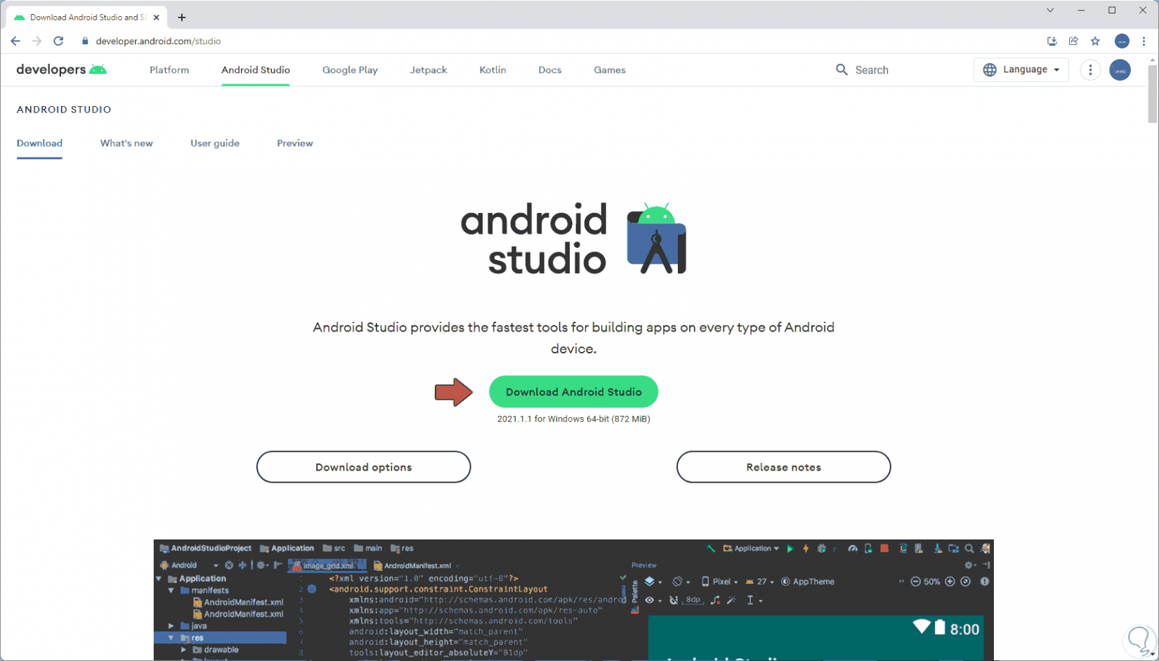This screenshot has height=661, width=1159.
Task: Click the address bar URL
Action: pos(158,41)
